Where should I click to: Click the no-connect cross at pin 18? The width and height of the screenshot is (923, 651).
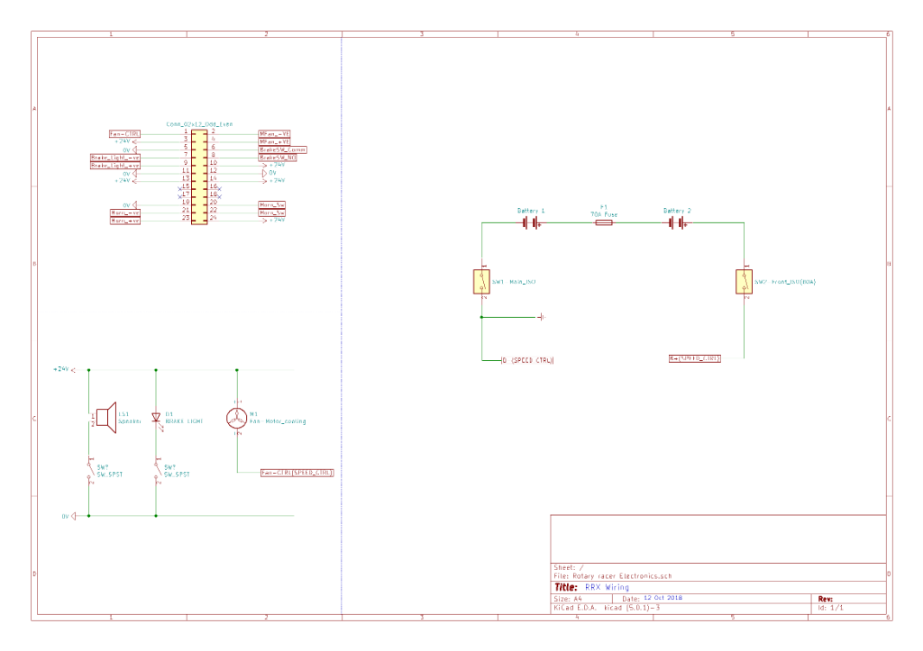pyautogui.click(x=220, y=196)
